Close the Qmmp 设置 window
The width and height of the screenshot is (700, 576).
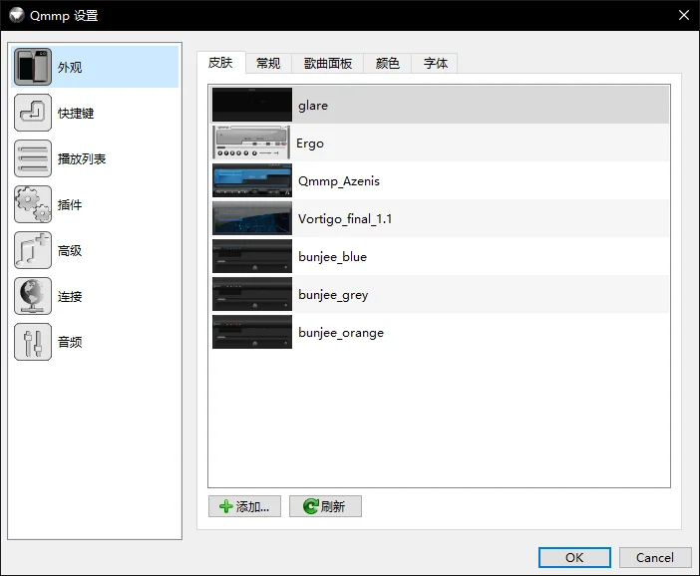click(683, 15)
